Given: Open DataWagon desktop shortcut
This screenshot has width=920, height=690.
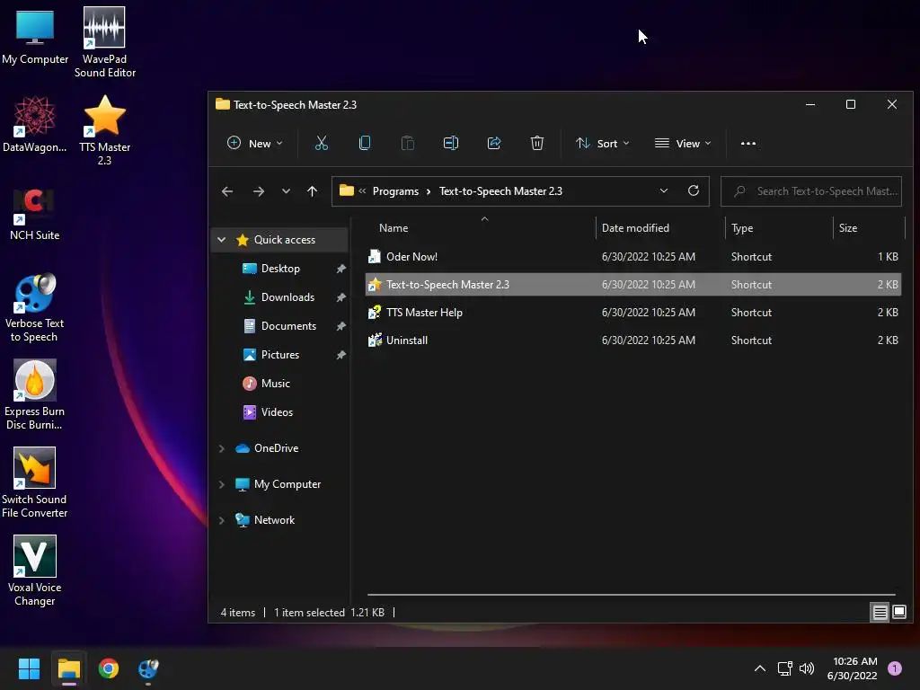Looking at the screenshot, I should (35, 124).
